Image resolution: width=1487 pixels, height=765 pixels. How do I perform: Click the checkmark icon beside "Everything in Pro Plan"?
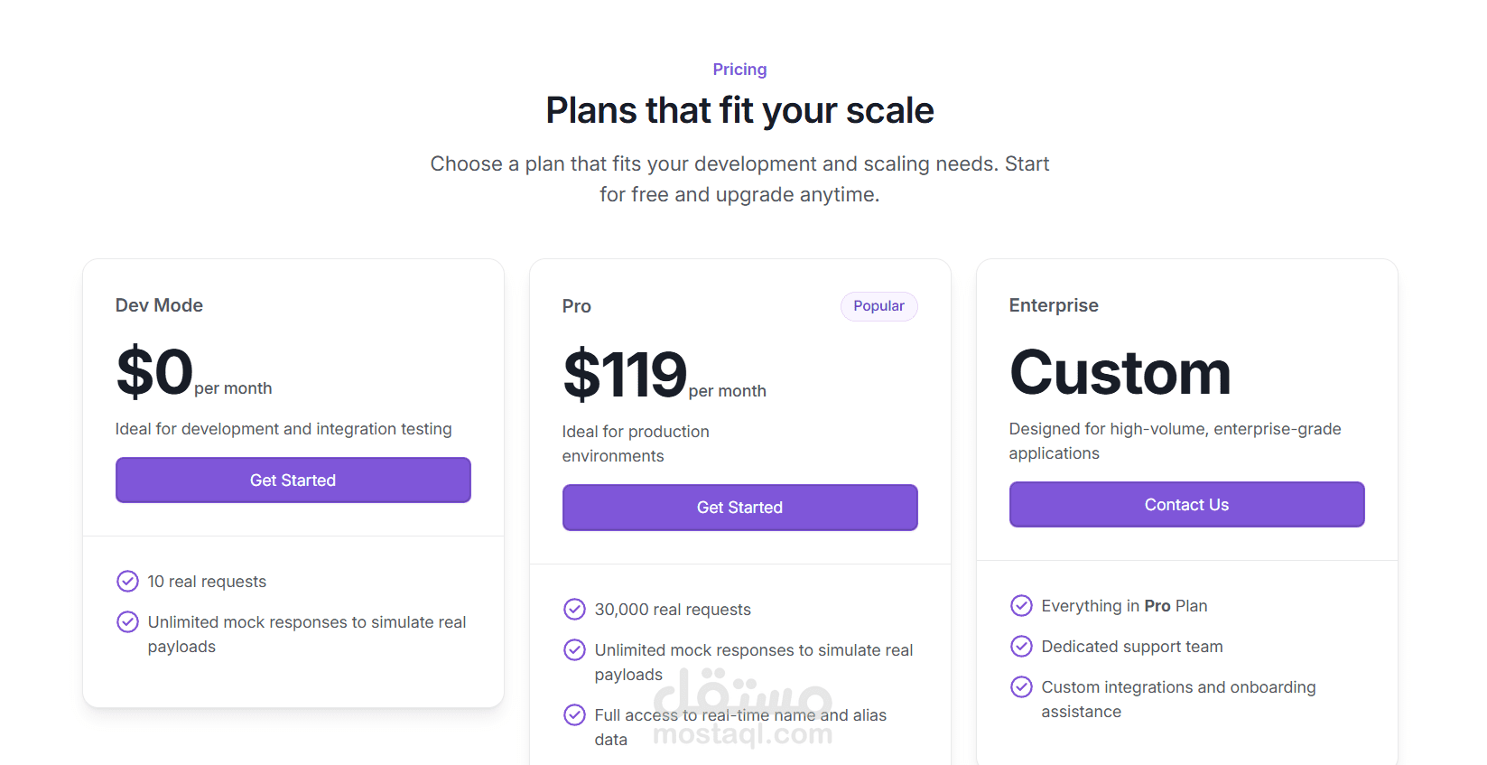pyautogui.click(x=1021, y=605)
